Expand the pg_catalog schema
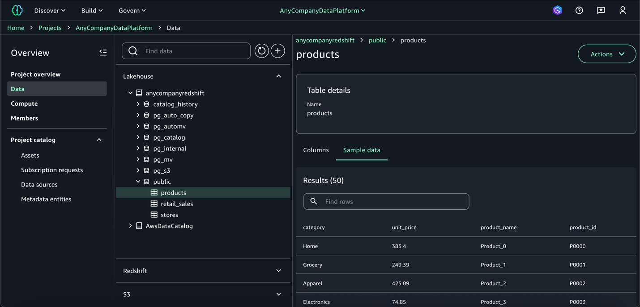640x307 pixels. tap(138, 137)
